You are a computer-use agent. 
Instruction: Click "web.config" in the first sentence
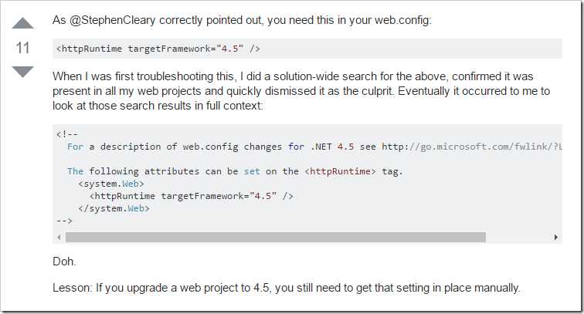pos(402,20)
